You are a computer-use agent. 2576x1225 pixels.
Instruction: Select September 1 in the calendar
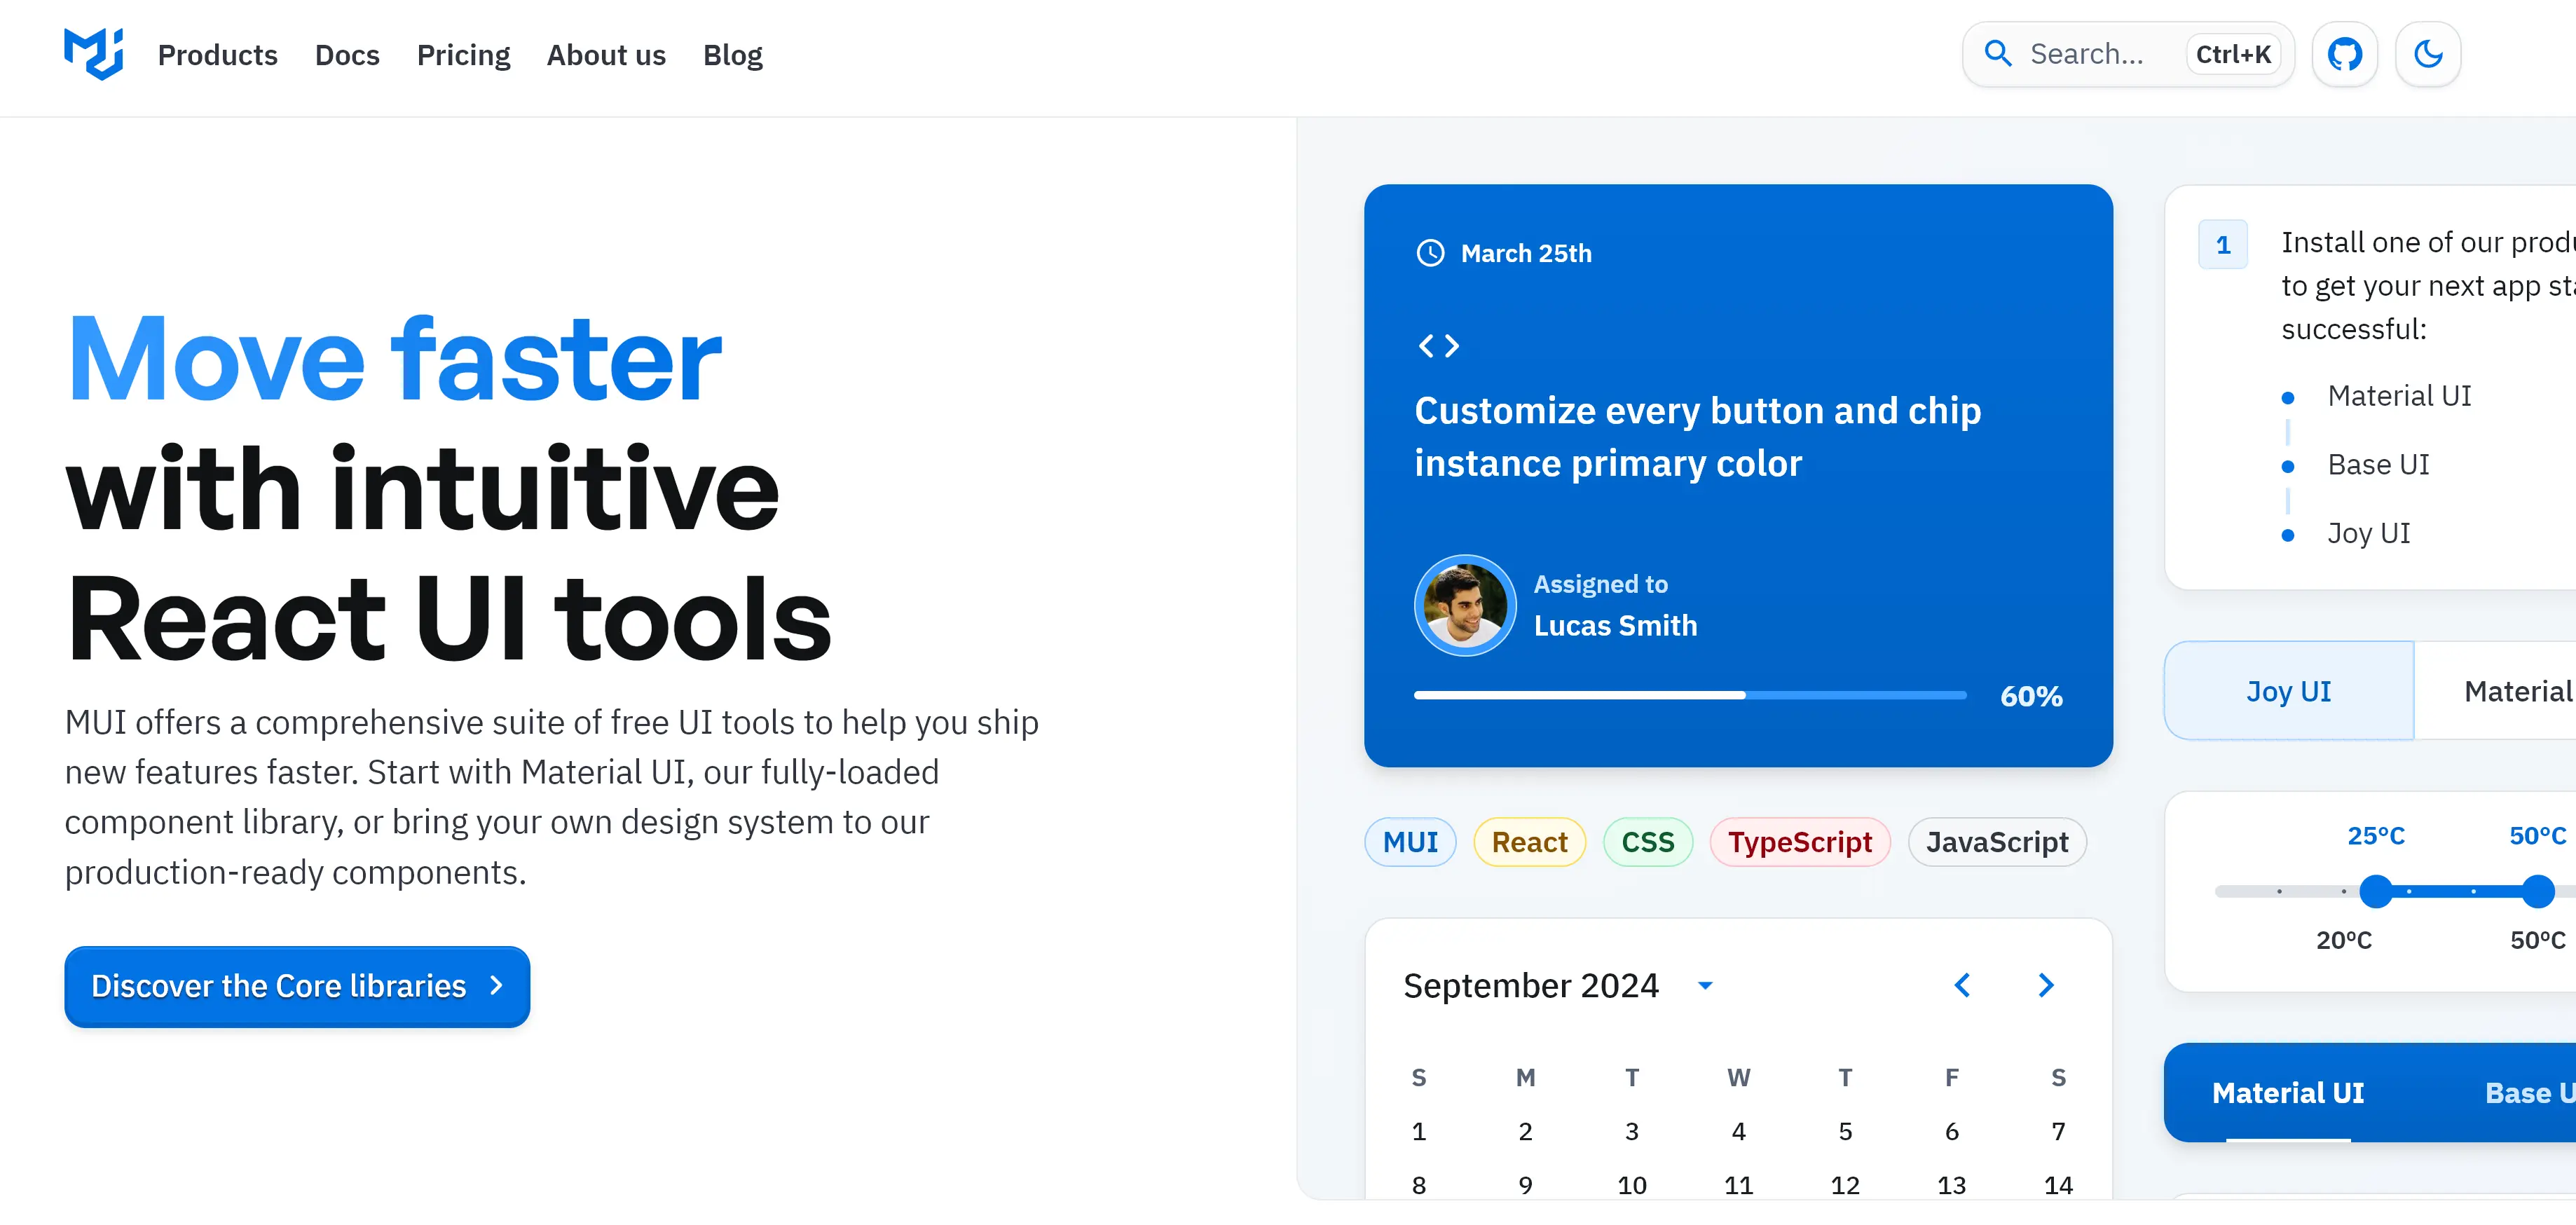[x=1418, y=1131]
